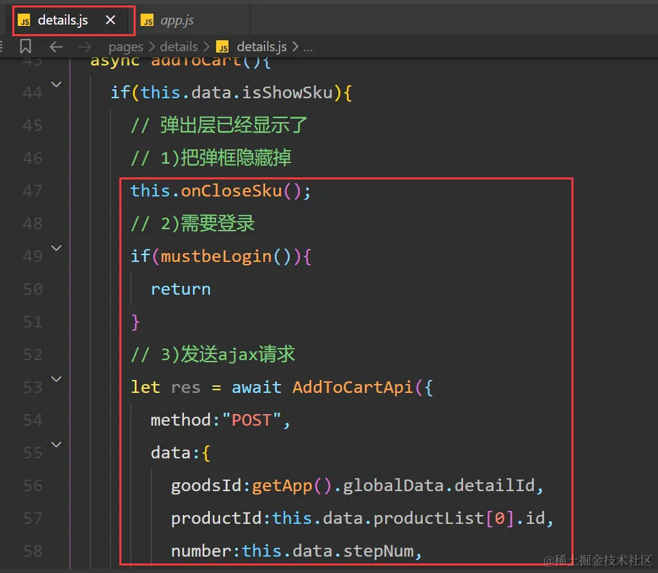The width and height of the screenshot is (658, 573).
Task: Click 'getApp()' on line 56
Action: 292,486
